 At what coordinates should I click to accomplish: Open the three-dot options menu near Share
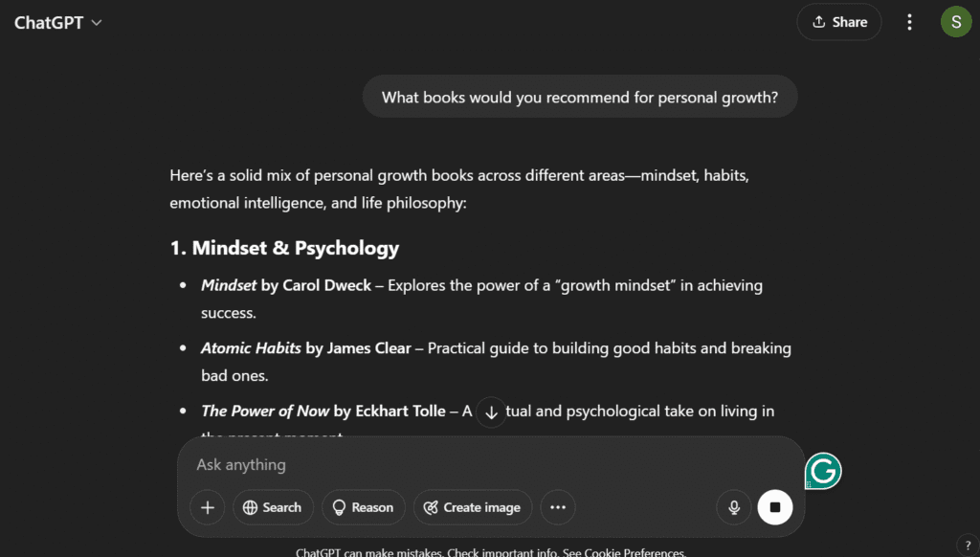click(x=909, y=23)
